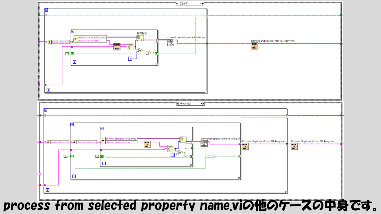Go to previous case before チャンネル
This screenshot has height=214, width=381.
(x=178, y=104)
